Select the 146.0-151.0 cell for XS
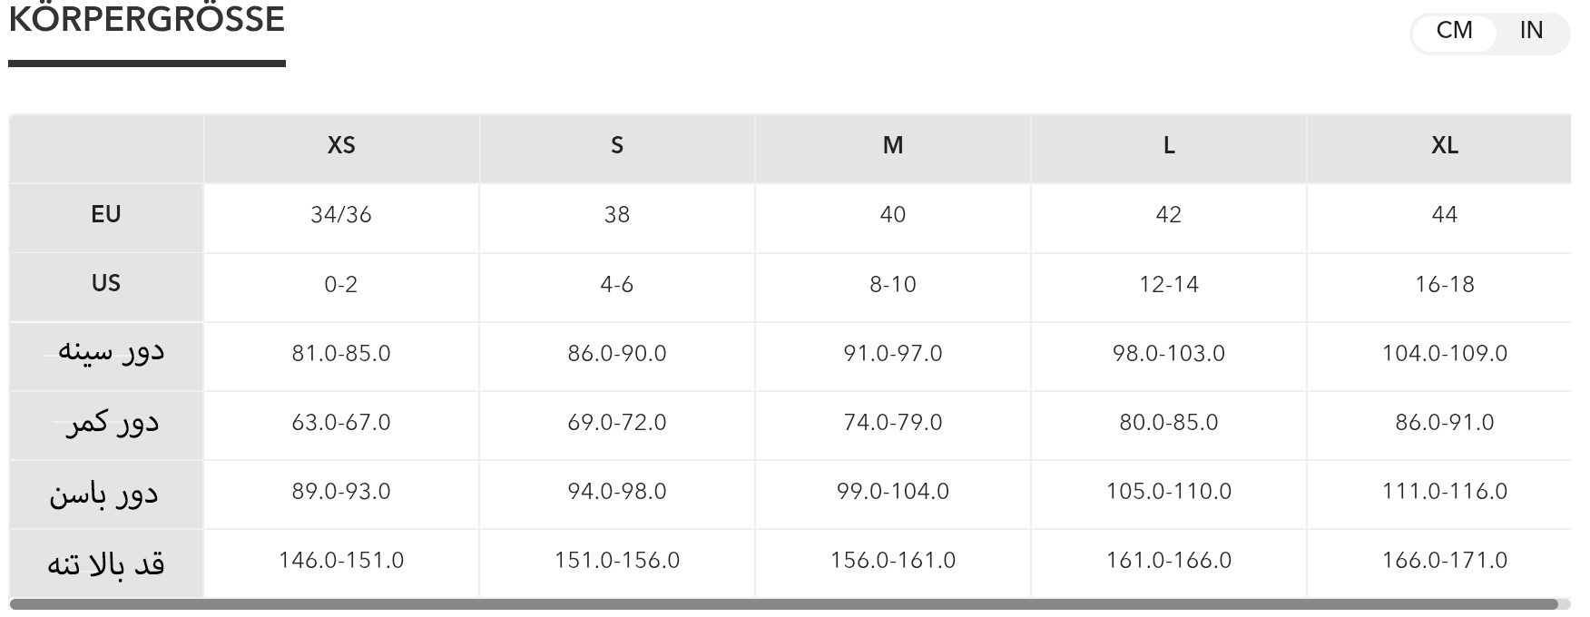 pos(341,560)
